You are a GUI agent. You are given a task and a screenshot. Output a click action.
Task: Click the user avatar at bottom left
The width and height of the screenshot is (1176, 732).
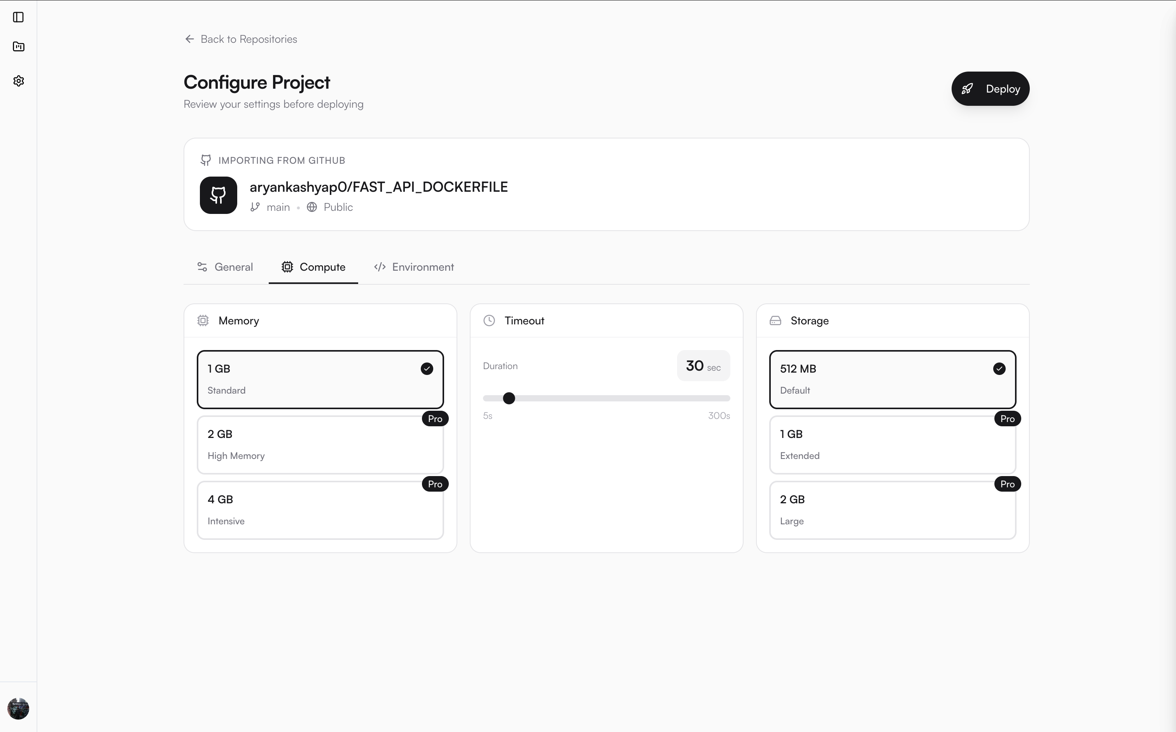coord(18,708)
